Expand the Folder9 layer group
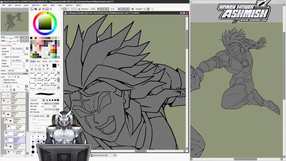Image resolution: width=286 pixels, height=161 pixels. click(8, 102)
